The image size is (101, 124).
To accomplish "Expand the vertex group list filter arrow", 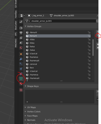I will 27,81.
